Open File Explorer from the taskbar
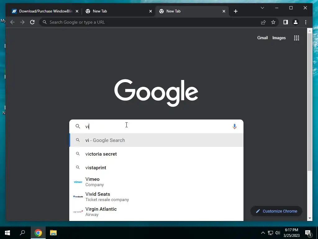This screenshot has width=318, height=239. pyautogui.click(x=53, y=233)
